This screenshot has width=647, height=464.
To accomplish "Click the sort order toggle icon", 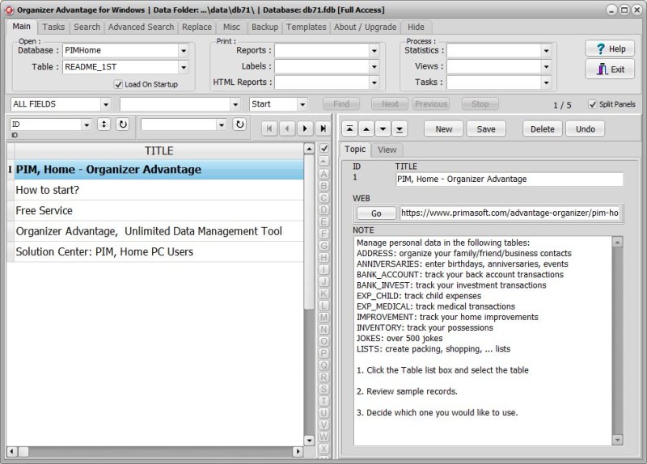I will coord(104,124).
